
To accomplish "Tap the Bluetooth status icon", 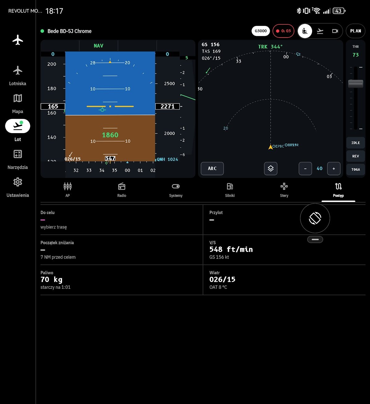I will coord(299,11).
